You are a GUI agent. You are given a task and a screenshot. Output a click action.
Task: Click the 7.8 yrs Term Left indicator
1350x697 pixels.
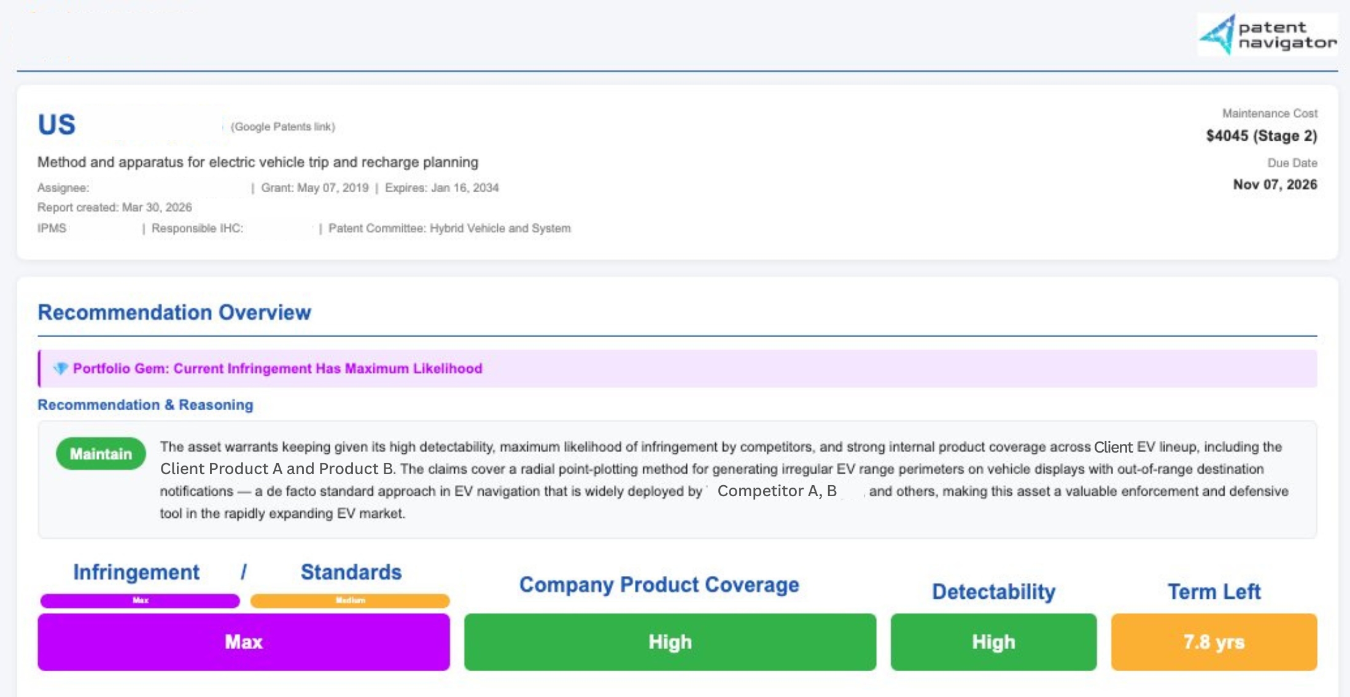[1214, 642]
